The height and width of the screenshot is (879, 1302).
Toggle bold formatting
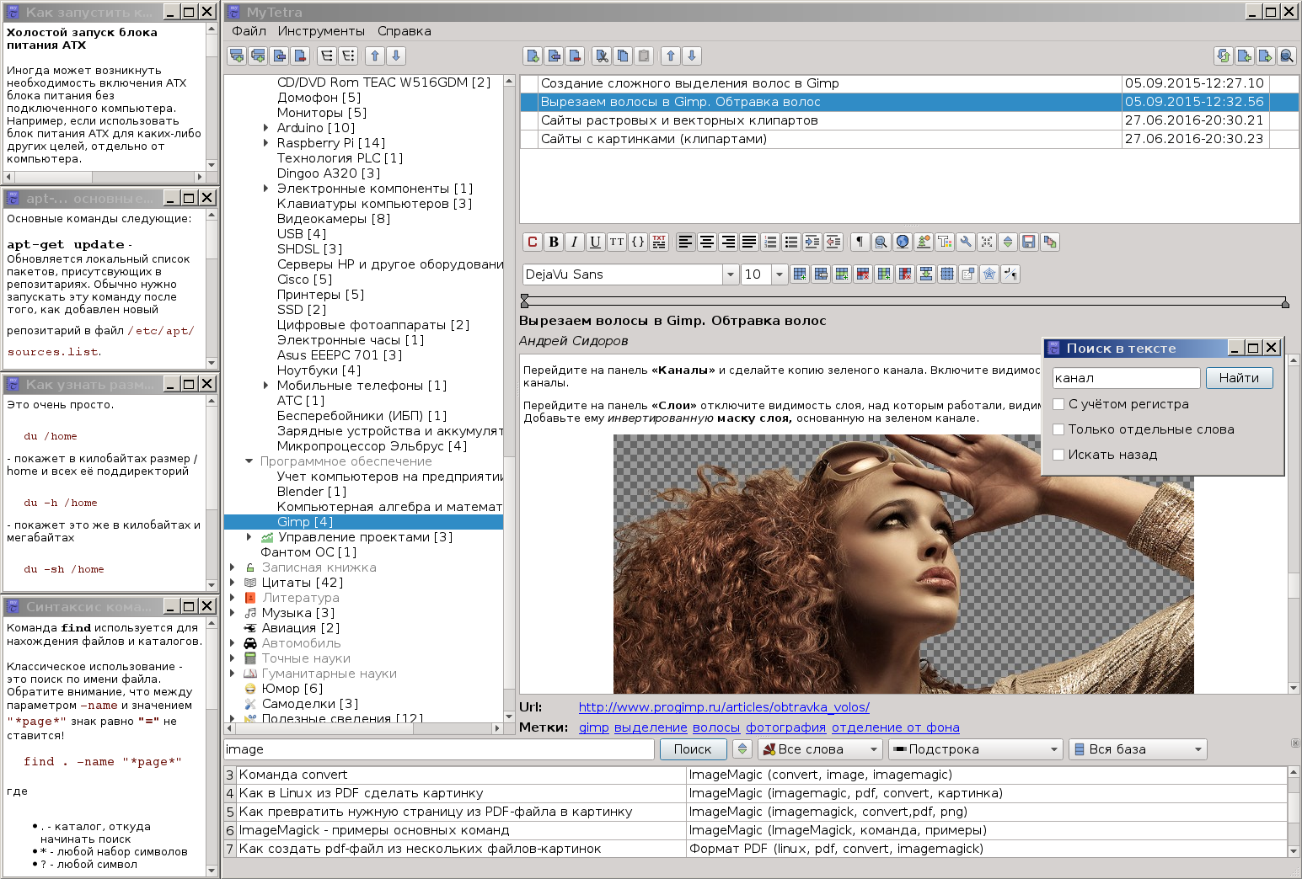point(554,242)
